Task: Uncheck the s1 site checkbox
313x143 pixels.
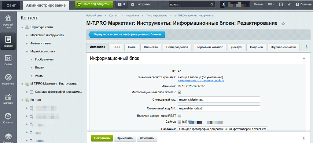Action: 179,122
